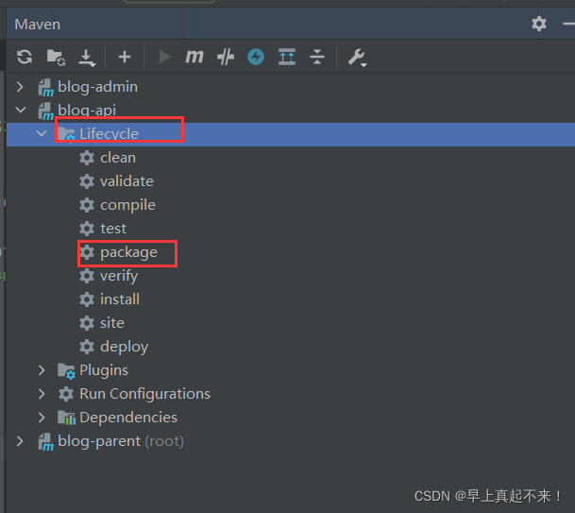Click the gear icon beside package
575x513 pixels.
point(87,252)
